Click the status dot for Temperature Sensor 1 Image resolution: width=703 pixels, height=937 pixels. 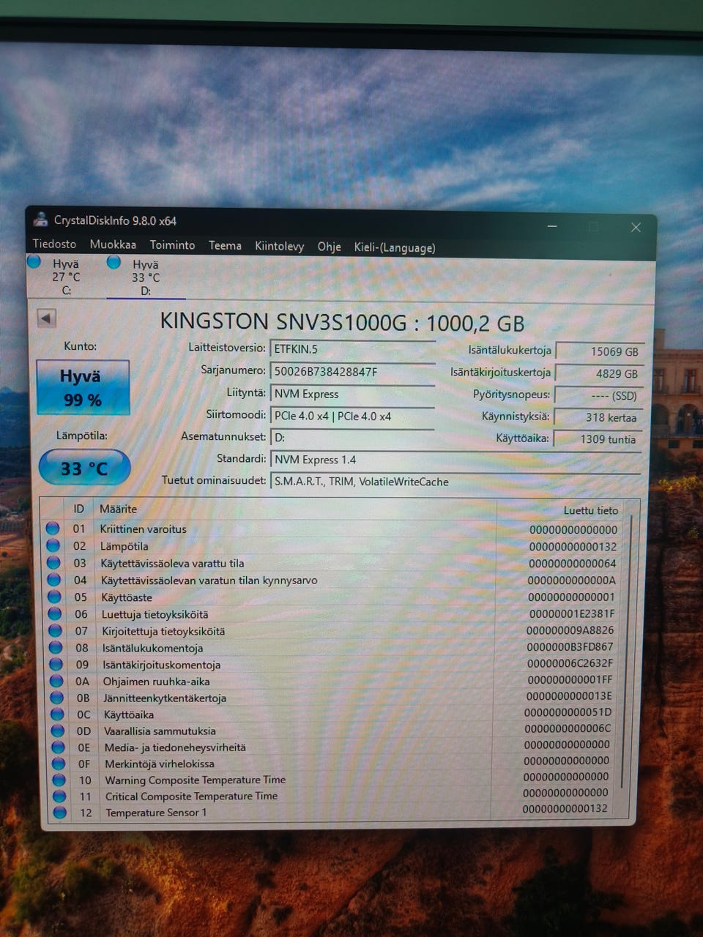click(x=59, y=813)
